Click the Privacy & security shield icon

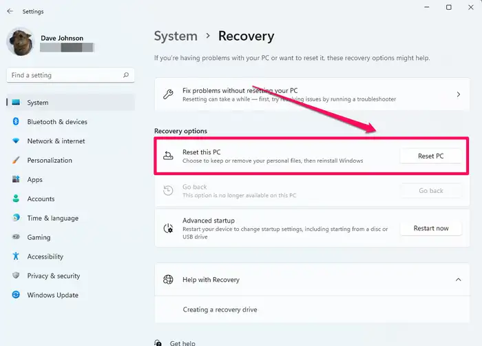(16, 275)
